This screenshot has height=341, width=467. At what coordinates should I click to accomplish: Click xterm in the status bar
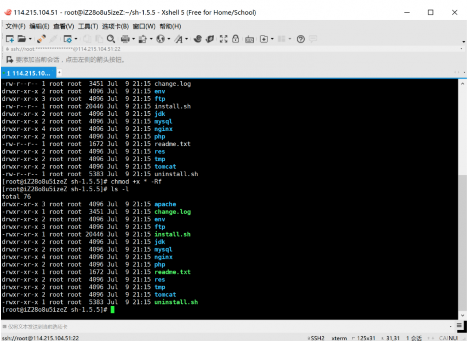coord(339,338)
